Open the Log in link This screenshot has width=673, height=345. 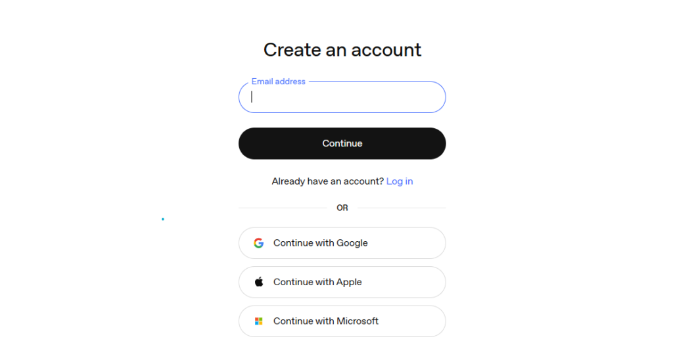coord(400,181)
